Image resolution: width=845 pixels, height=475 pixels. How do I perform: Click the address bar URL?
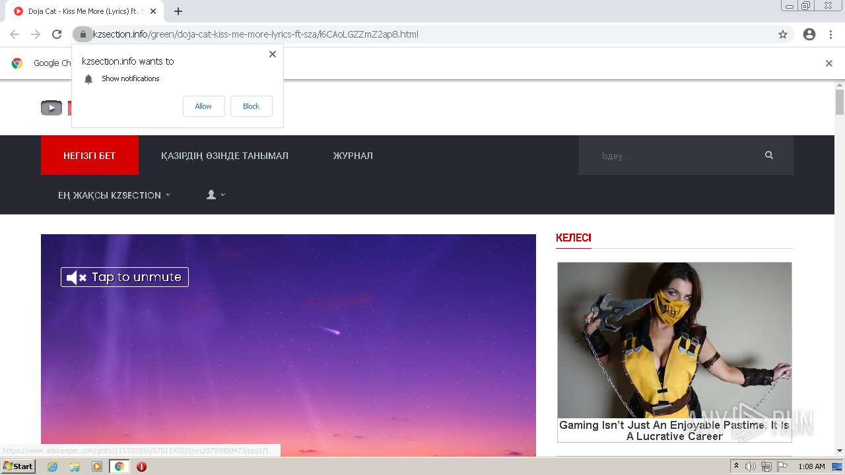pos(255,34)
